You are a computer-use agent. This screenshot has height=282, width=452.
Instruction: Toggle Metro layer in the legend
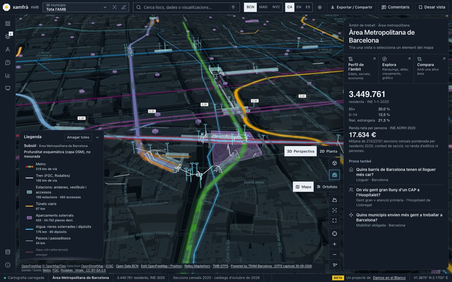click(61, 166)
